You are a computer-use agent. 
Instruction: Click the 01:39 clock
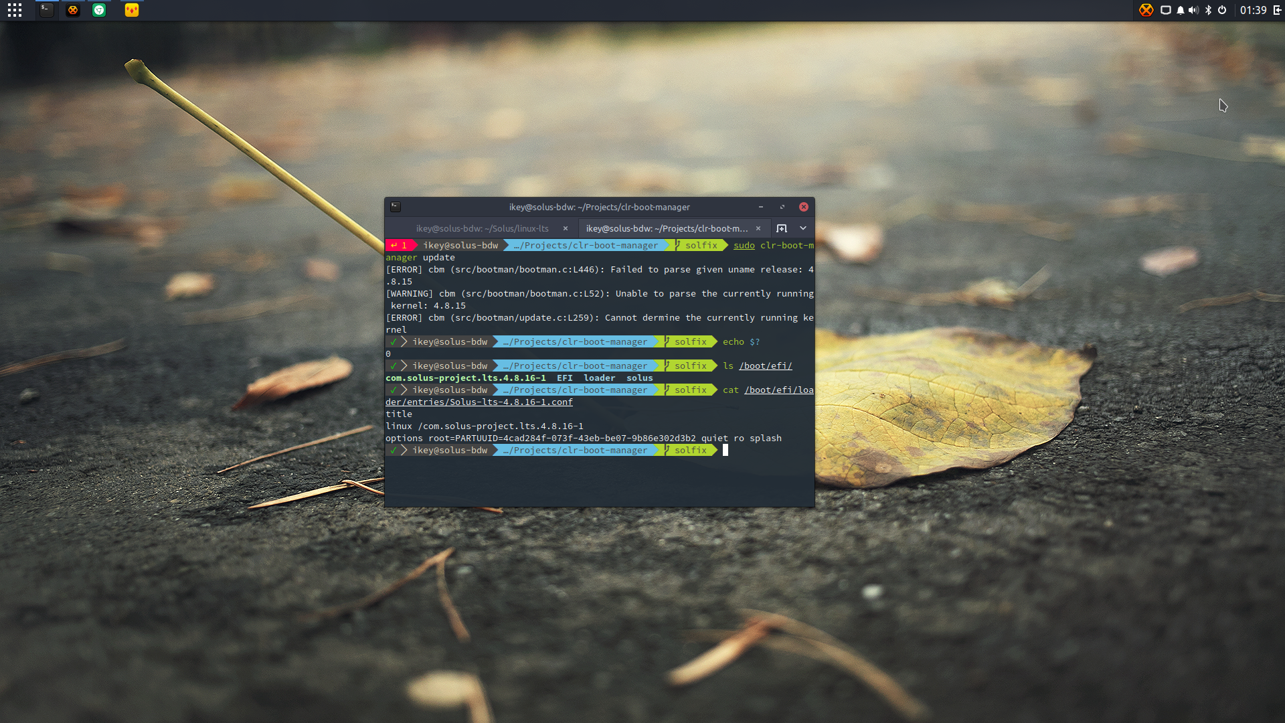tap(1253, 10)
